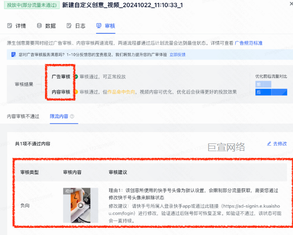Click the 负向 cell in the table
Screen dimensions: 293x235
pyautogui.click(x=25, y=206)
